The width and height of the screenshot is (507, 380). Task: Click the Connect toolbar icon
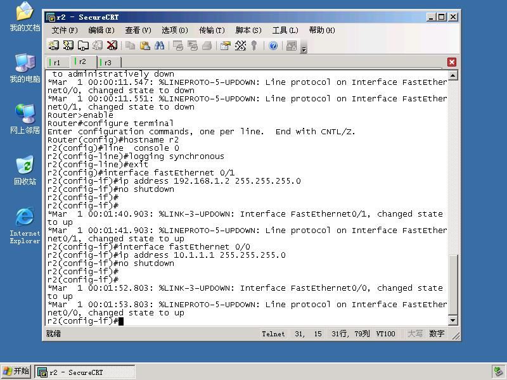(54, 46)
